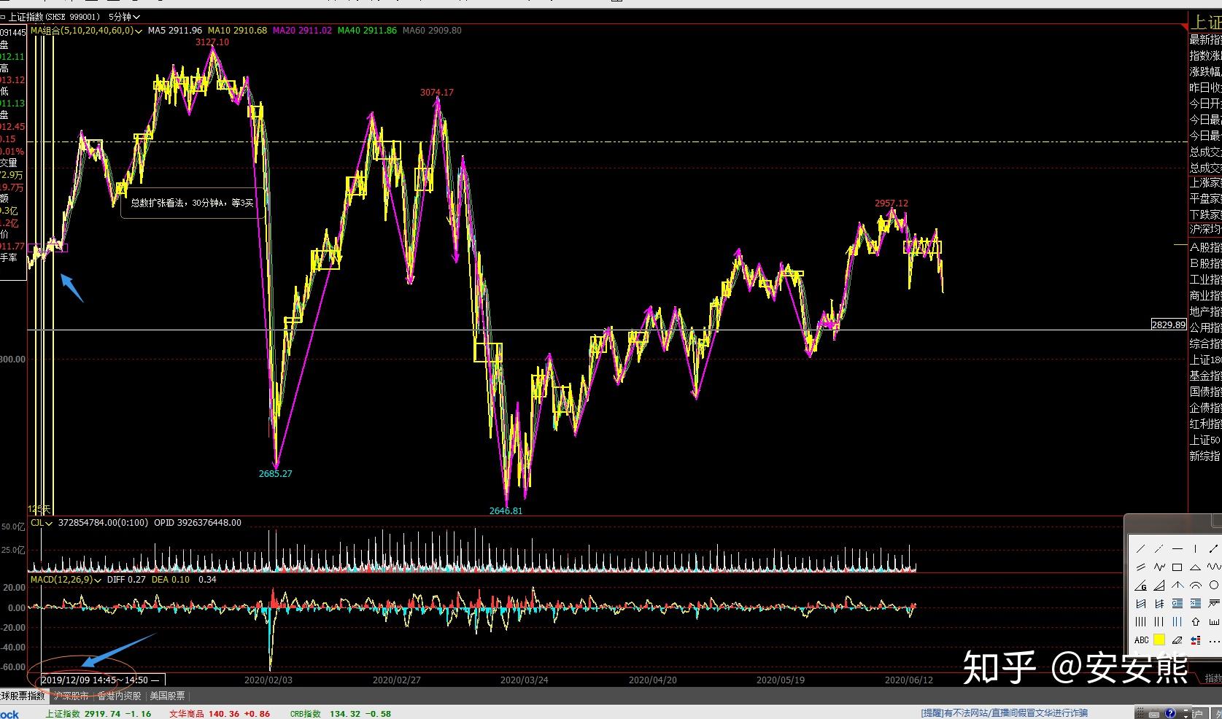
Task: Select 工业指数 in right sidebar list
Action: click(x=1205, y=279)
